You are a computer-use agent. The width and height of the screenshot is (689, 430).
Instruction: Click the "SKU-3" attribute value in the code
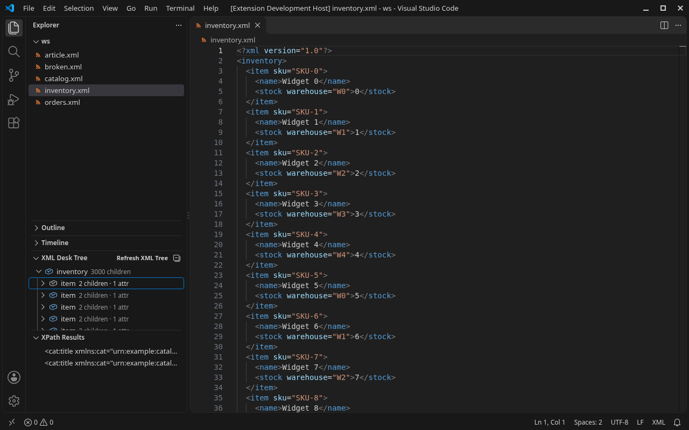coord(307,193)
